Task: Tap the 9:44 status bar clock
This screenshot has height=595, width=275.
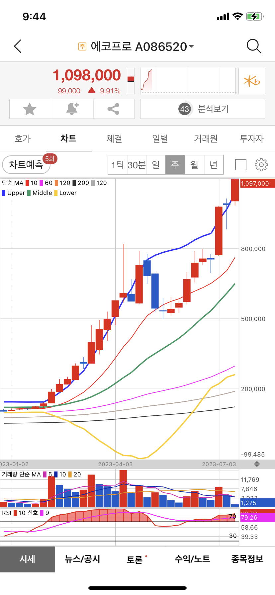Action: 34,17
